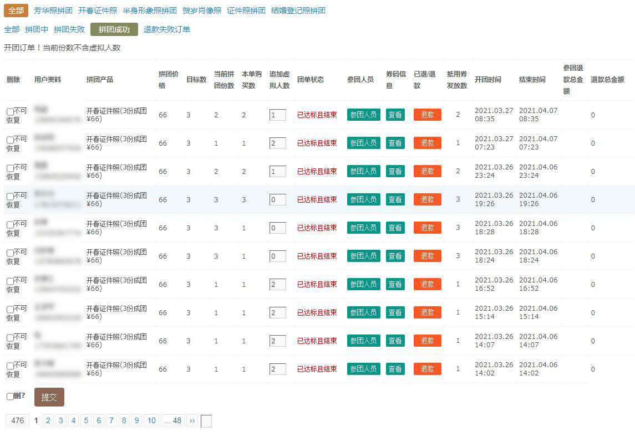Click 查看 on the 2021.03.26 14:02 row
Image resolution: width=635 pixels, height=432 pixels.
tap(395, 369)
